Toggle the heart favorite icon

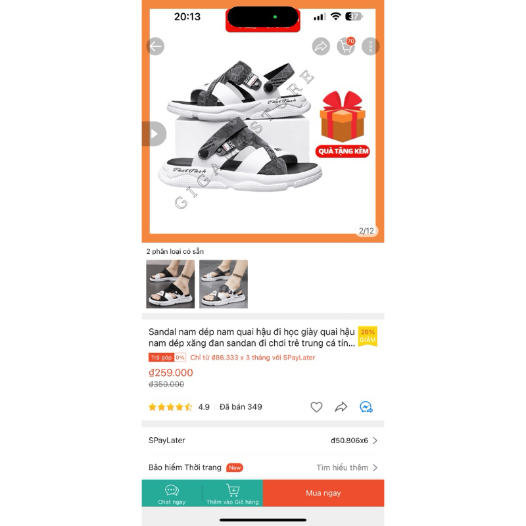[316, 407]
